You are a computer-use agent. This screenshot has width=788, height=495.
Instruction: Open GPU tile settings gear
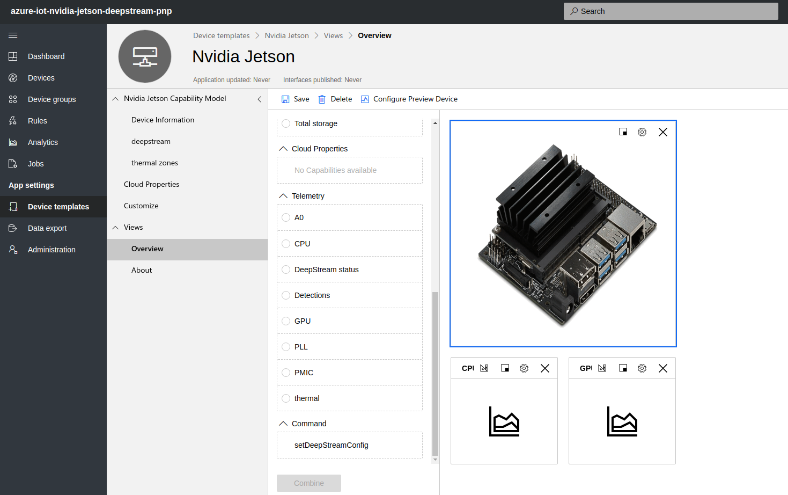pyautogui.click(x=642, y=368)
